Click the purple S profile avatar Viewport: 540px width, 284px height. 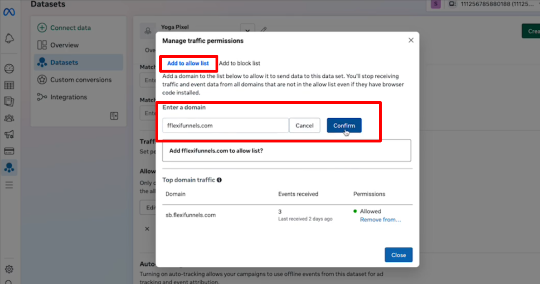point(436,4)
